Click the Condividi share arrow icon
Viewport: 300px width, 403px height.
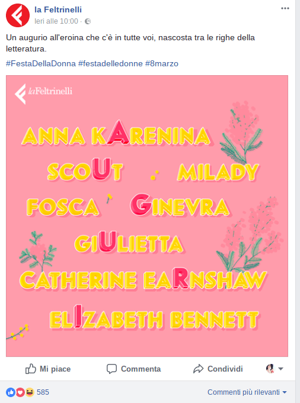pyautogui.click(x=198, y=369)
